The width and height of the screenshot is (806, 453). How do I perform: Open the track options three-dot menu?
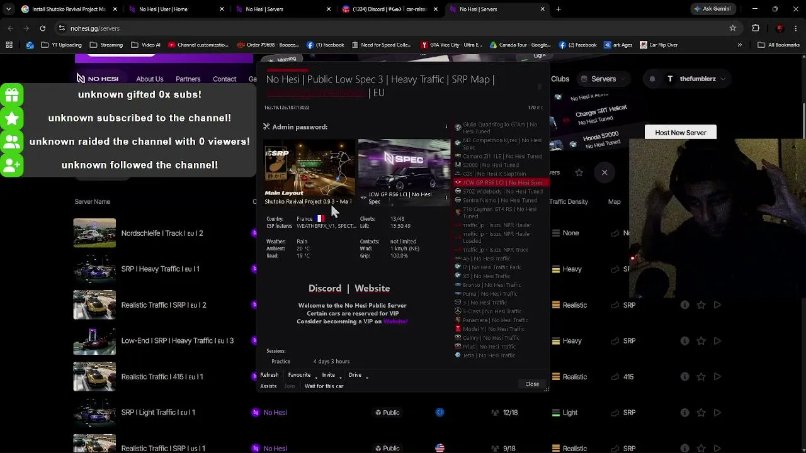pos(351,201)
